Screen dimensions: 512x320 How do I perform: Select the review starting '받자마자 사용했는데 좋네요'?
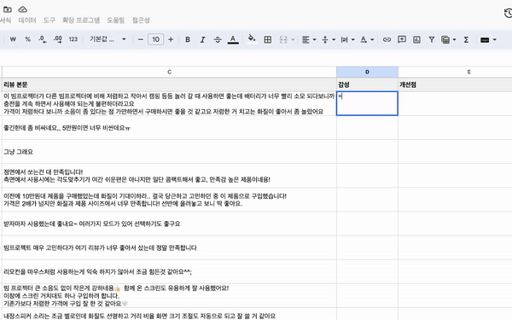pyautogui.click(x=169, y=224)
